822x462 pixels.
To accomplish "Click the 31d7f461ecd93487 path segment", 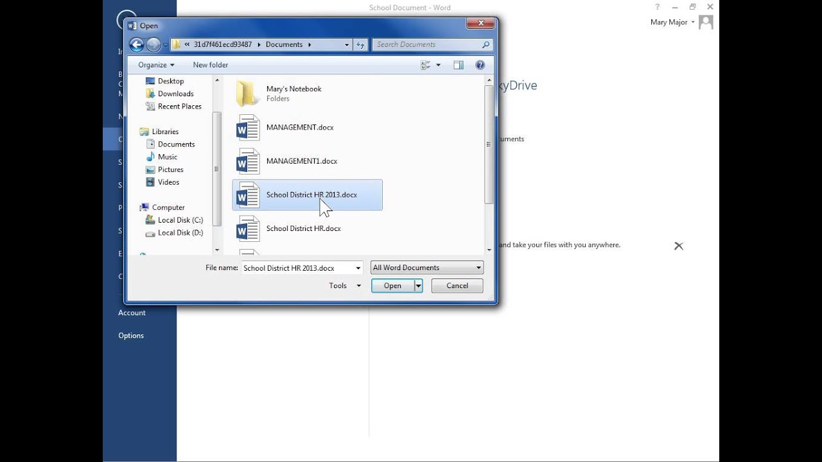I will [223, 45].
